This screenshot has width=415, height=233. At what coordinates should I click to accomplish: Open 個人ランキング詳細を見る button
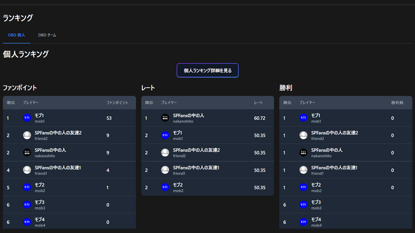207,70
